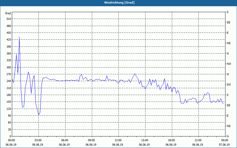
Task: Pick the 30 y-axis tick label
Action: point(9,130)
